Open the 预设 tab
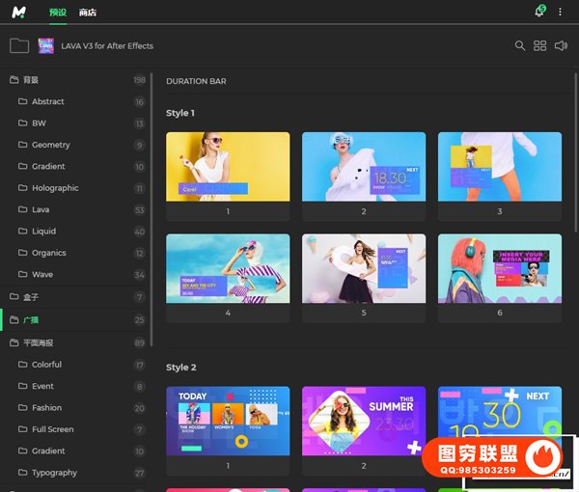This screenshot has height=492, width=579. pos(57,12)
